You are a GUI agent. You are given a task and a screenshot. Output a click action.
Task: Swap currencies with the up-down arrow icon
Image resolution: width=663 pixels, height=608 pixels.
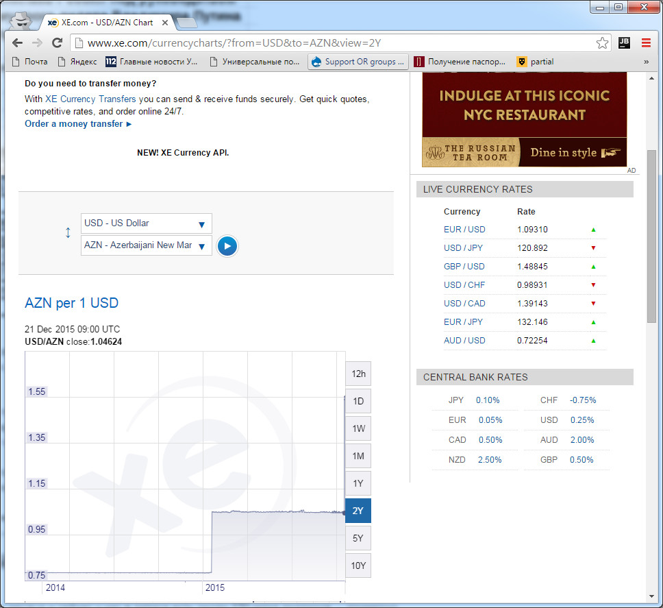[68, 232]
